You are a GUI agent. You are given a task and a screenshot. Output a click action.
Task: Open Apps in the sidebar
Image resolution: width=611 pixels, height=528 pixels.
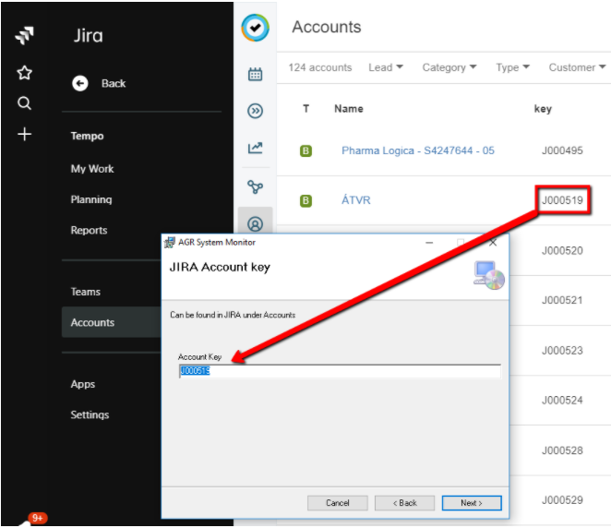tap(83, 384)
